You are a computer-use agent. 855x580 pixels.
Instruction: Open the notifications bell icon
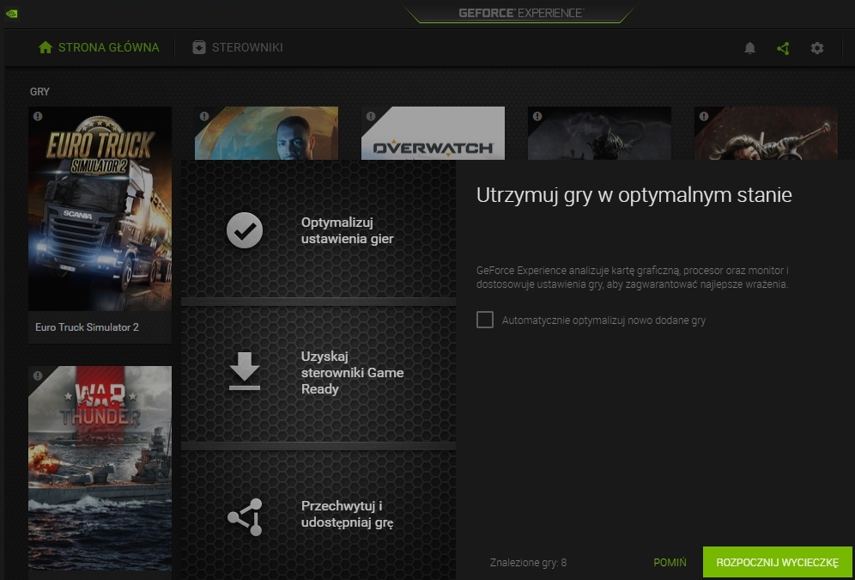click(749, 48)
